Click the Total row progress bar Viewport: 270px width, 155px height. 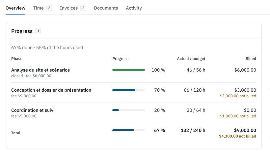128,130
